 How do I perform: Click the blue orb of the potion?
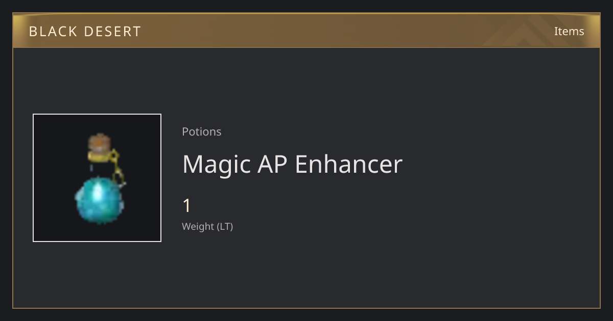(99, 201)
